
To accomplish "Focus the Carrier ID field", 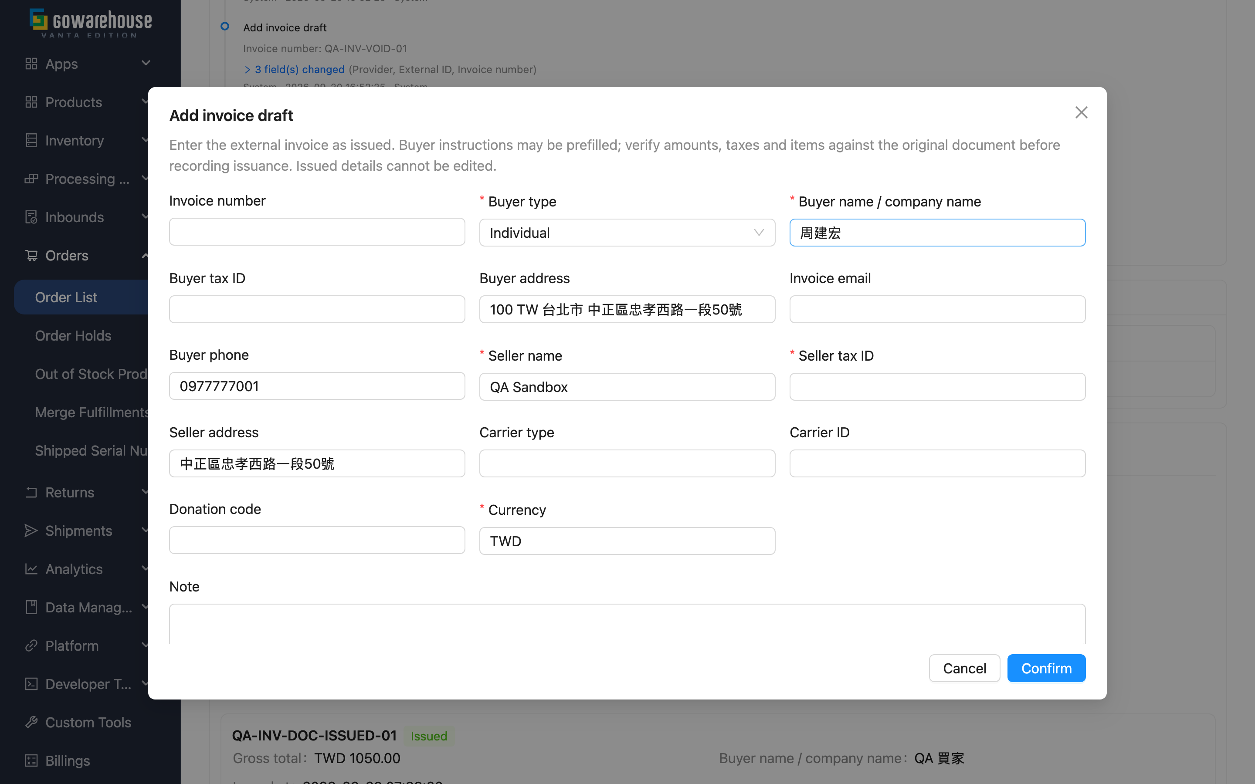I will point(937,463).
